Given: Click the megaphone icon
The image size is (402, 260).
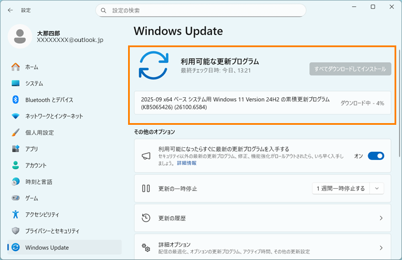Looking at the screenshot, I should [146, 156].
